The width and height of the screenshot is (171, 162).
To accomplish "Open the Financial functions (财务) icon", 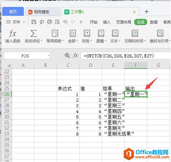I will [87, 33].
